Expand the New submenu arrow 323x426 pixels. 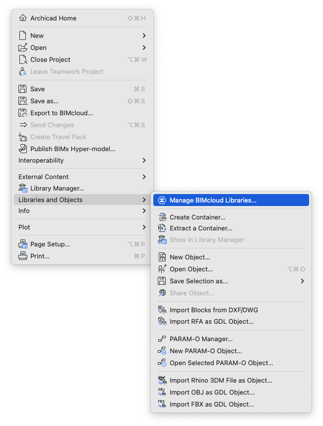(144, 35)
